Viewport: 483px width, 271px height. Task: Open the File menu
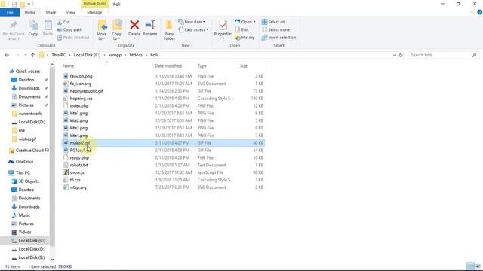(10, 13)
